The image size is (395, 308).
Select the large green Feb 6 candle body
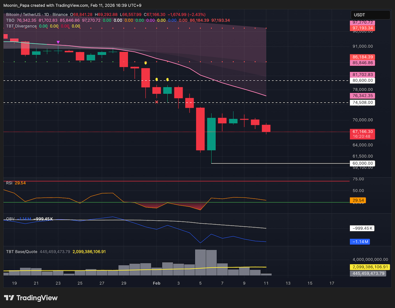pyautogui.click(x=211, y=134)
